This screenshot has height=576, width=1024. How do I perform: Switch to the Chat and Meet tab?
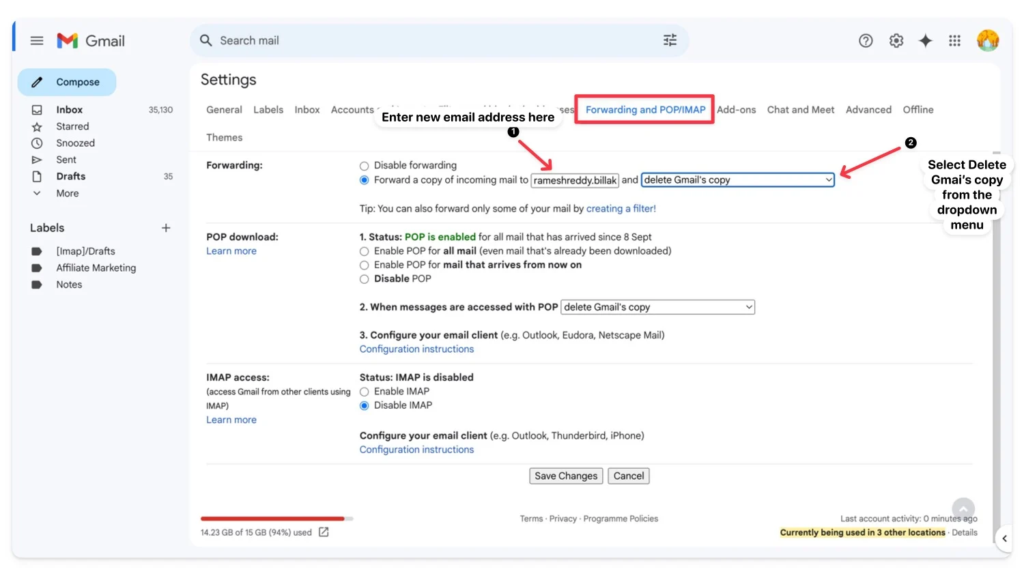click(800, 110)
